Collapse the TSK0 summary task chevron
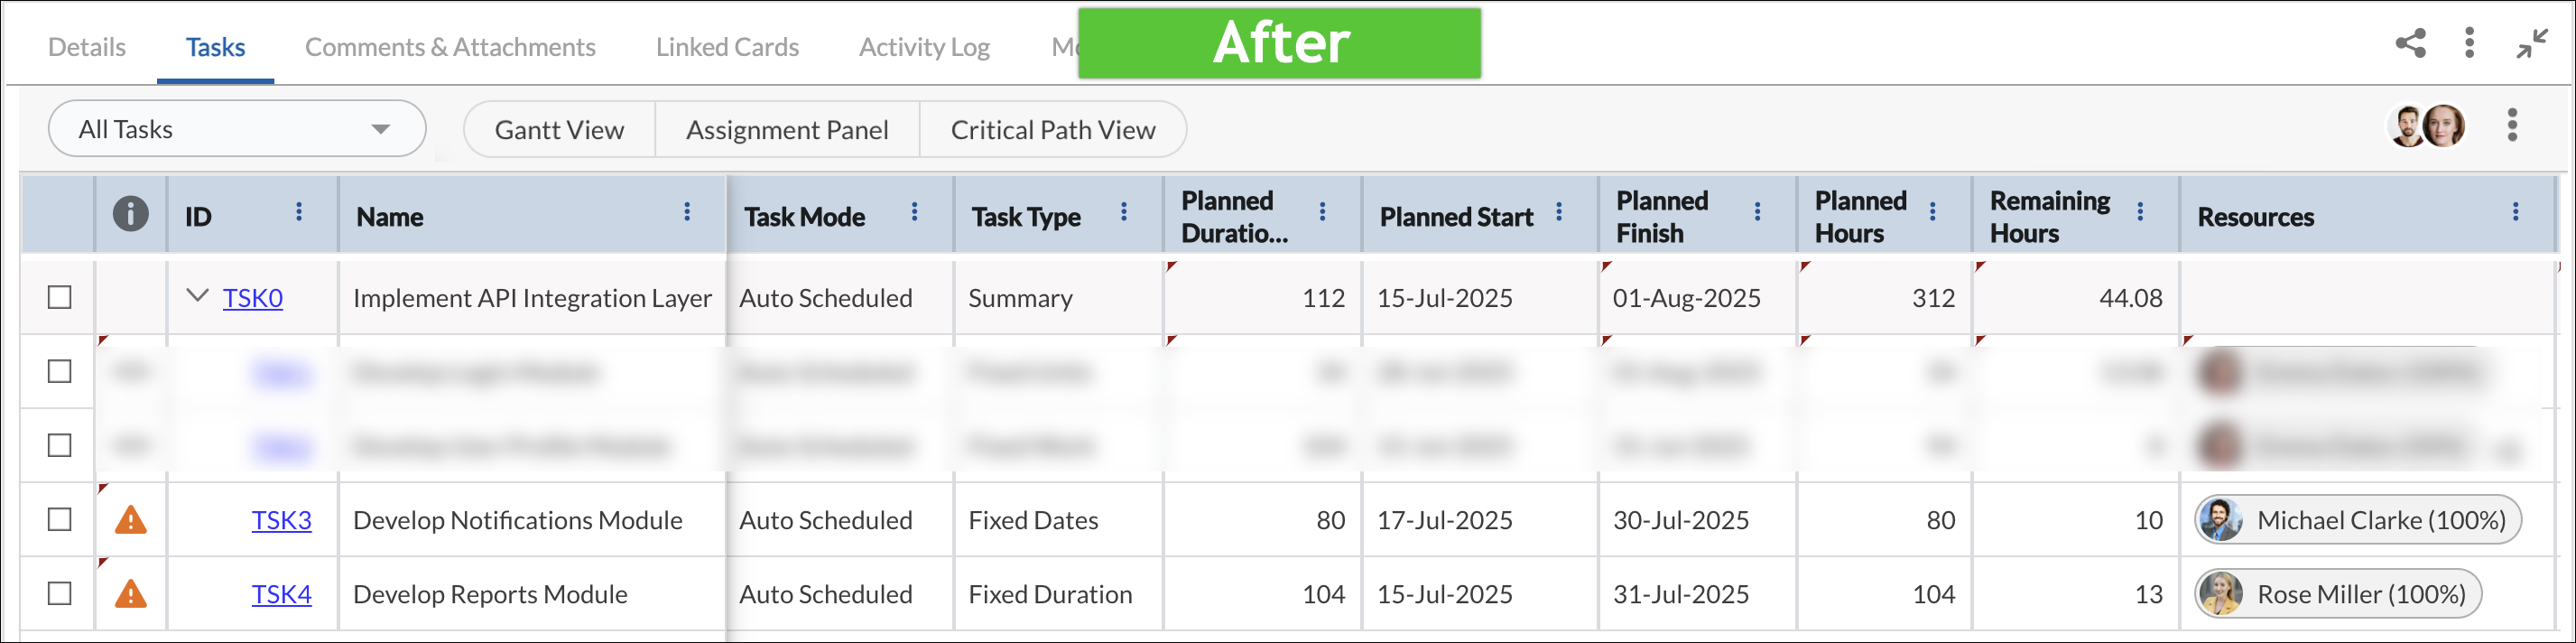This screenshot has width=2576, height=643. pyautogui.click(x=198, y=296)
